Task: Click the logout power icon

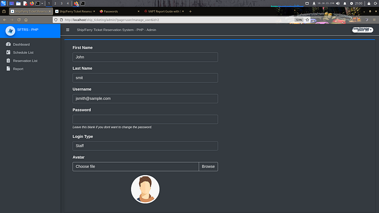Action: click(376, 3)
